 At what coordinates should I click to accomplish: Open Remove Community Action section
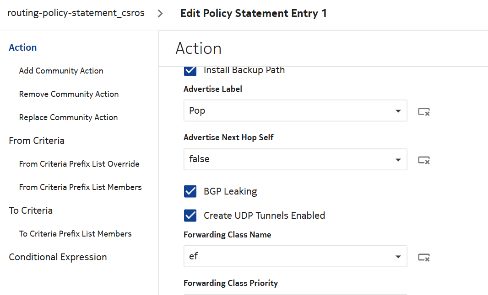(x=69, y=94)
